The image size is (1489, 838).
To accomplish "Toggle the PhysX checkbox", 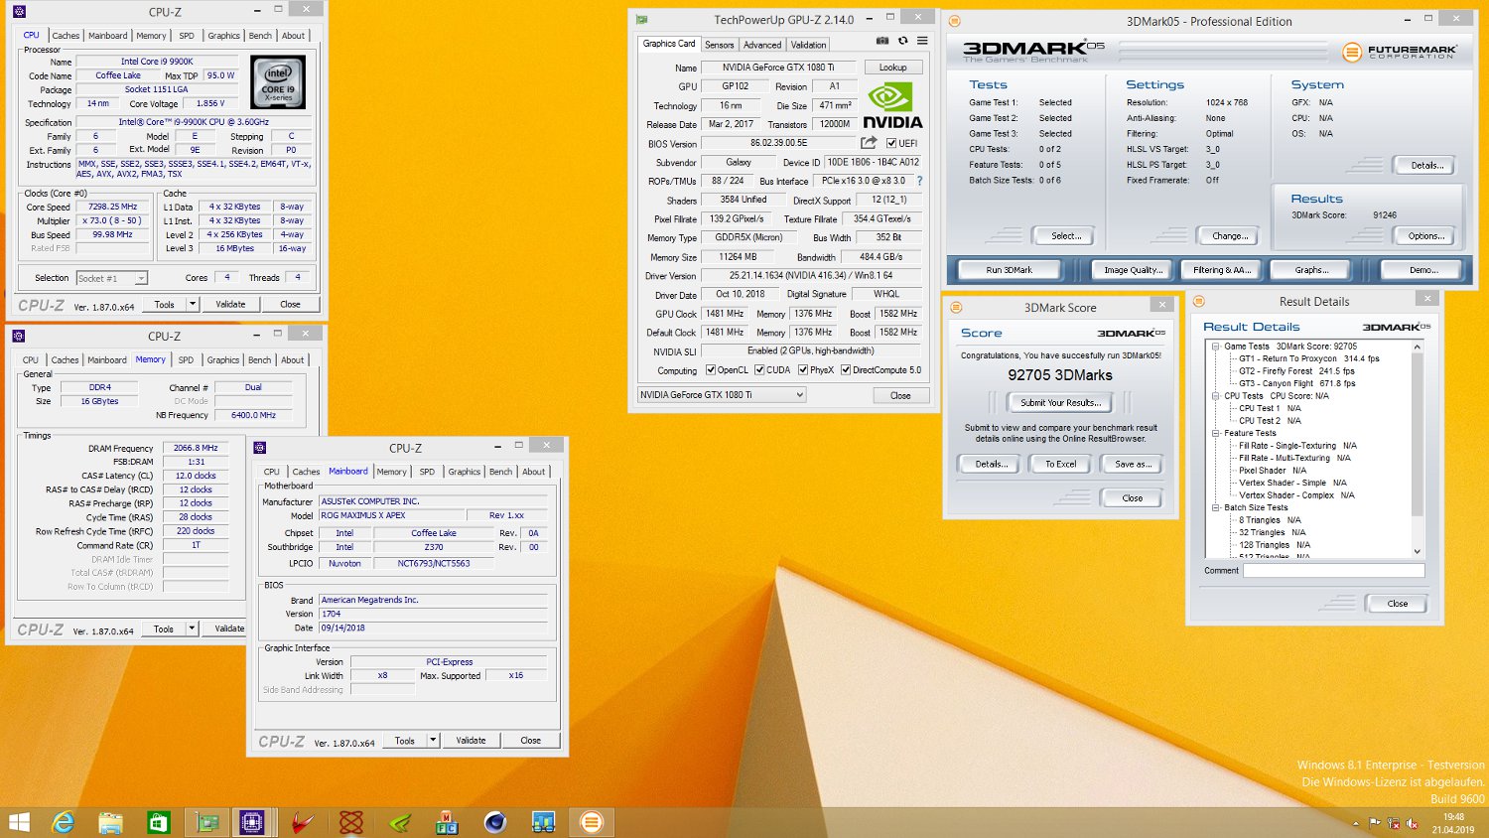I will point(803,370).
